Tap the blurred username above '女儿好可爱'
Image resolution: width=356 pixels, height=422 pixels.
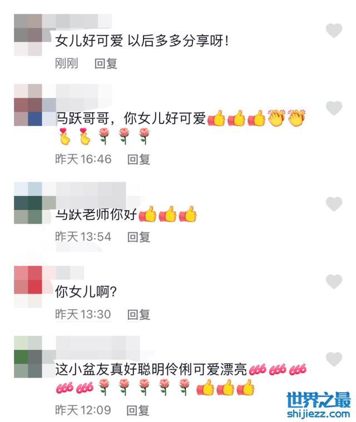click(77, 21)
